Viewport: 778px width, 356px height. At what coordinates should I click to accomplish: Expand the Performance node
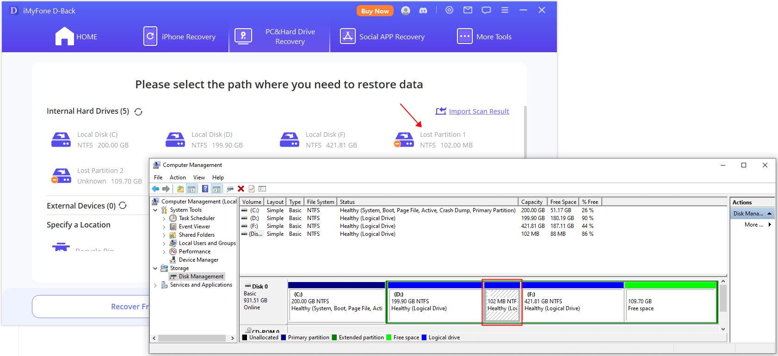pyautogui.click(x=164, y=252)
